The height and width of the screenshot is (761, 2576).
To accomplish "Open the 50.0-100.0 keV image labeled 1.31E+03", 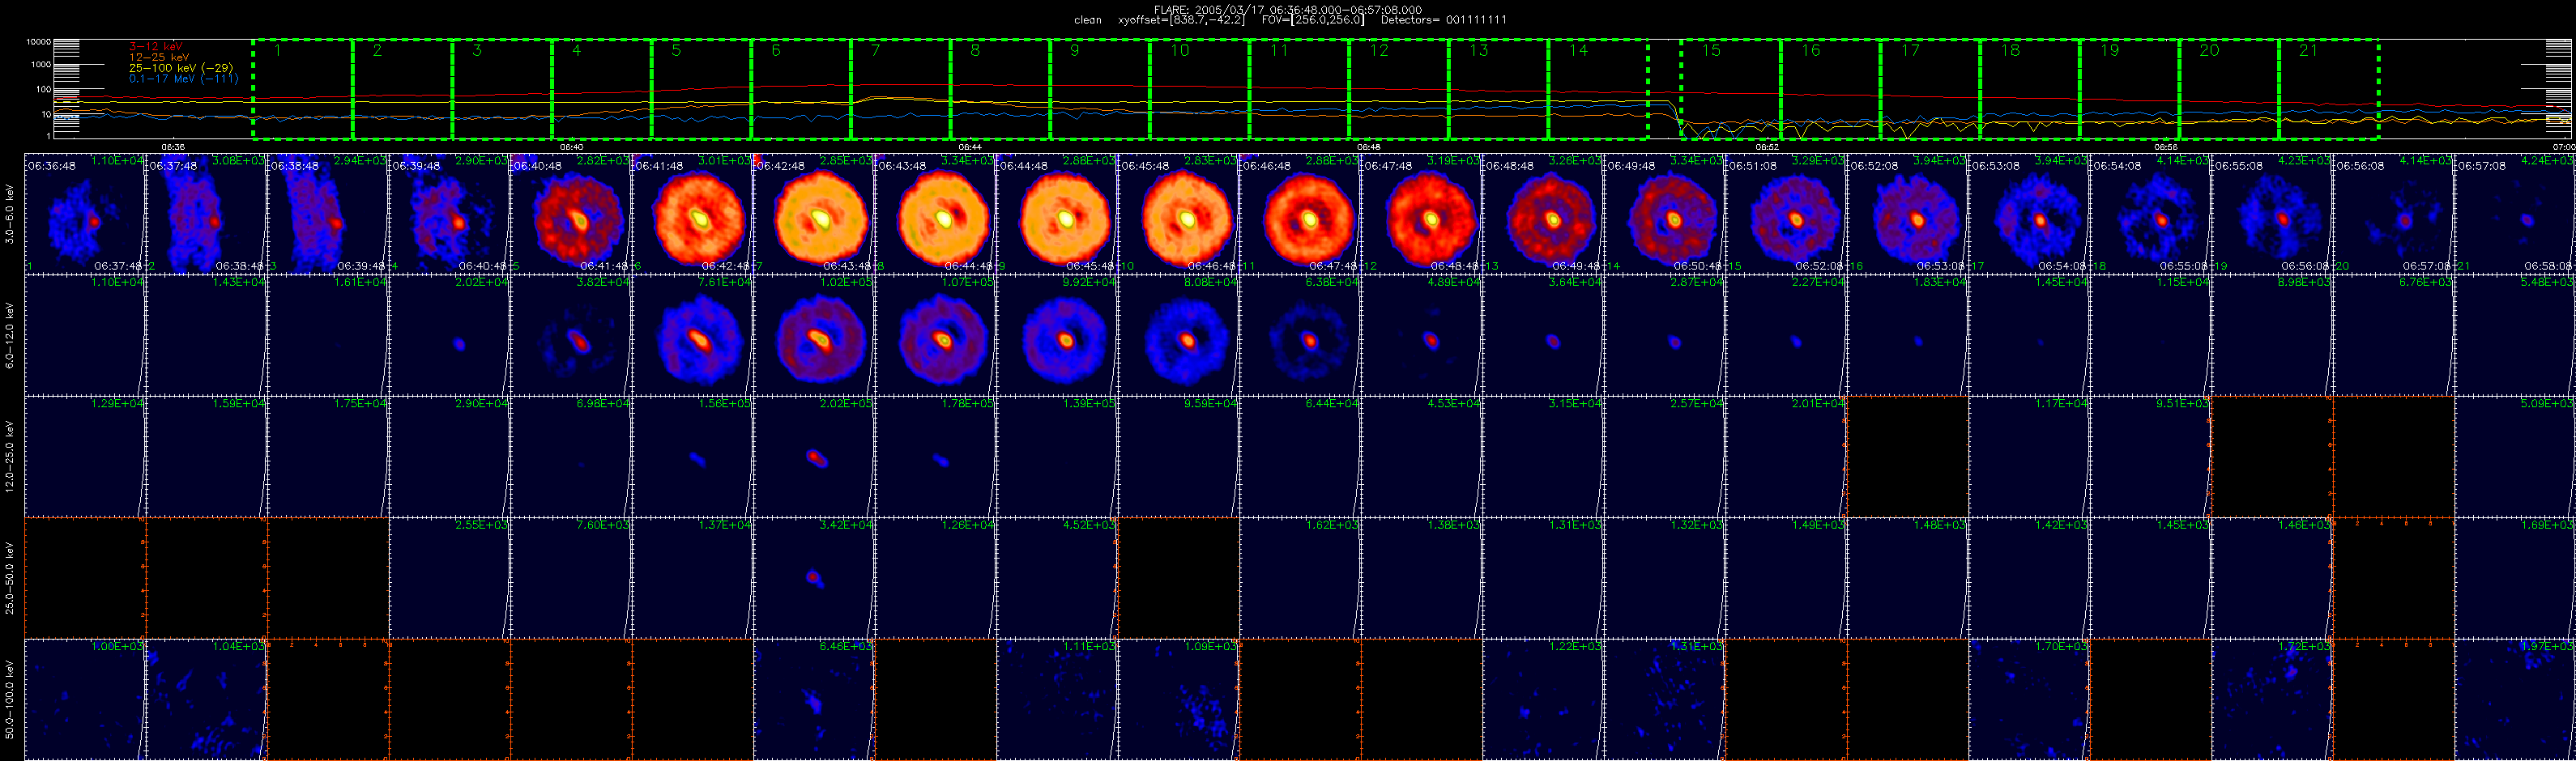I will tap(1664, 699).
